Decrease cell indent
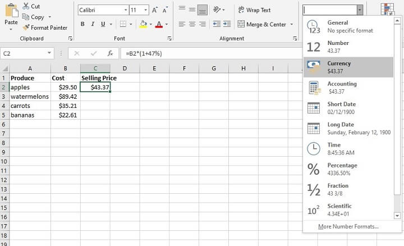The width and height of the screenshot is (404, 246). (217, 24)
